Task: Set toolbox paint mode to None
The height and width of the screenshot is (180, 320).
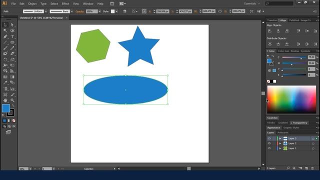Action: (13, 120)
